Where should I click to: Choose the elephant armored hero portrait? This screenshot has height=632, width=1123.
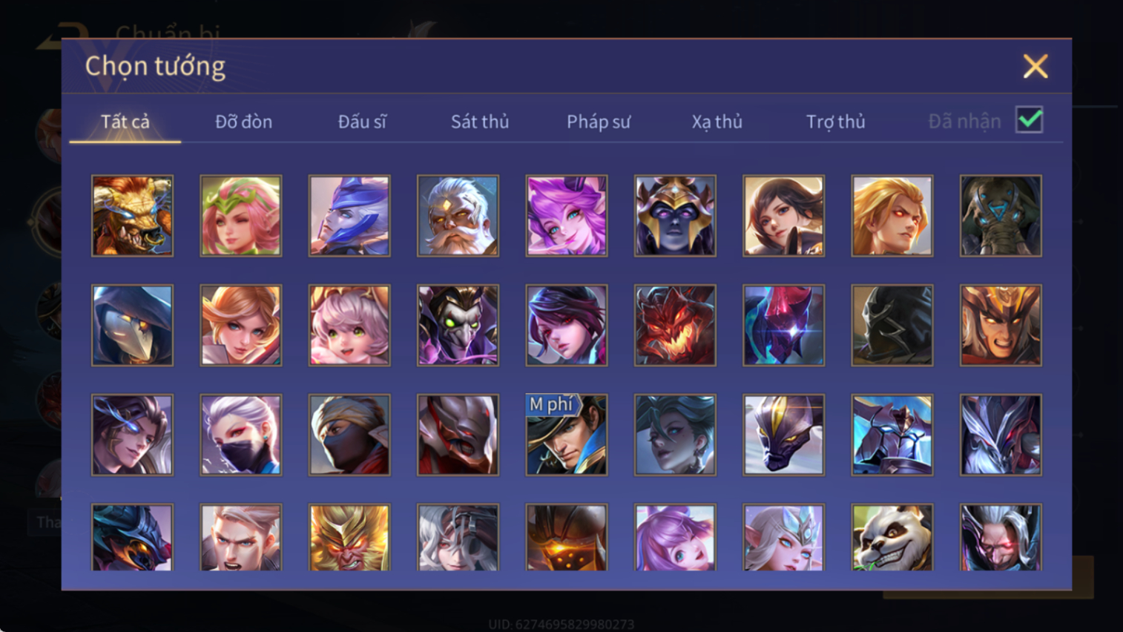1001,216
